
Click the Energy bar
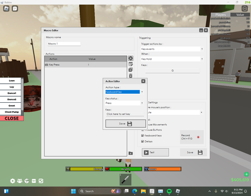point(84,169)
